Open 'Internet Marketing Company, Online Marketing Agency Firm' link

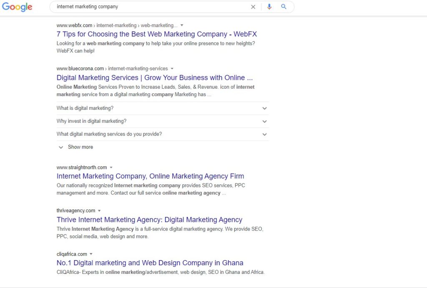coord(150,176)
